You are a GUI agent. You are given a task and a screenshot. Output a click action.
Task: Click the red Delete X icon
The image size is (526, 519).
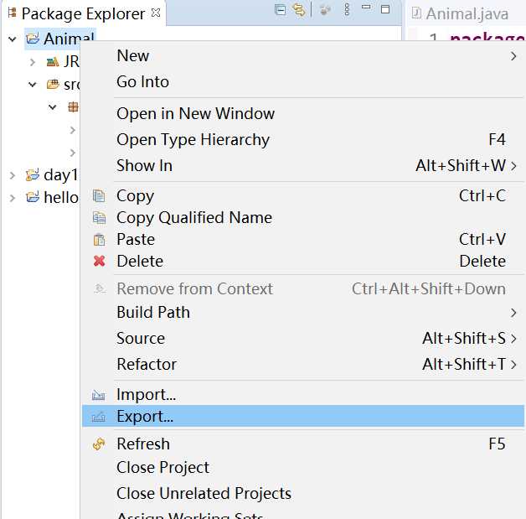point(99,261)
